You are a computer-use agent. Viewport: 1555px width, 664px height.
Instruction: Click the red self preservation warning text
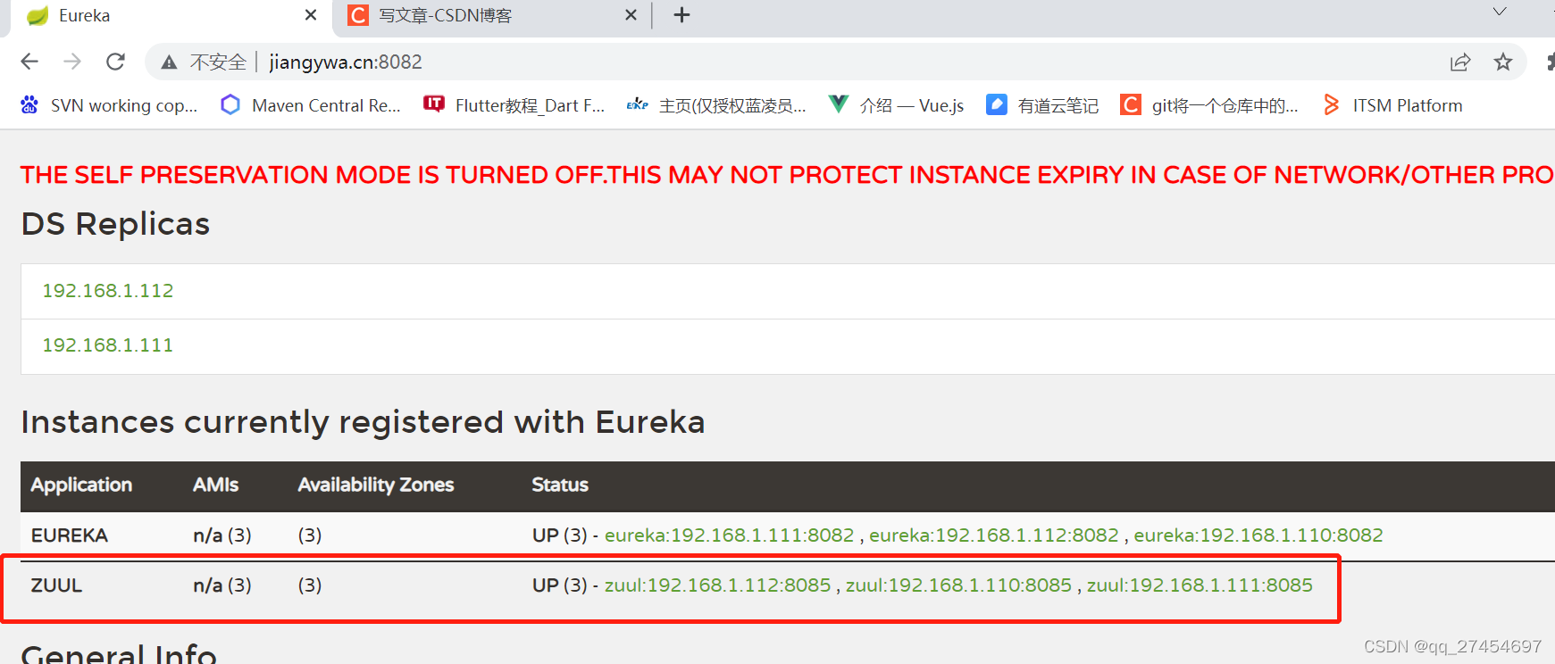click(787, 174)
